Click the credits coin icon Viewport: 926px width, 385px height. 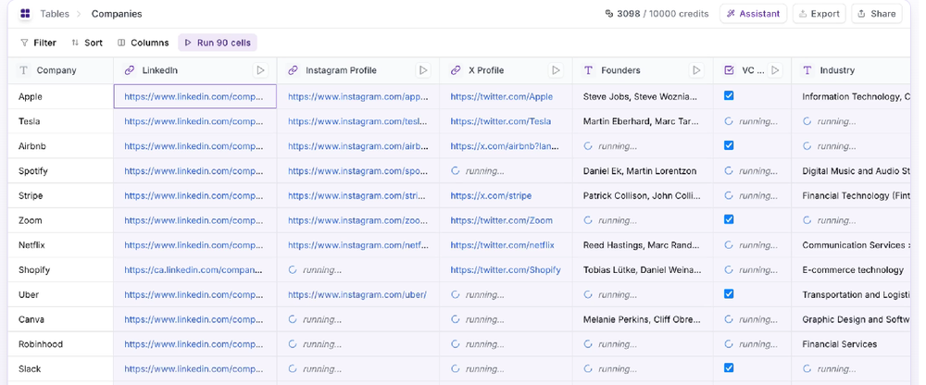coord(609,14)
